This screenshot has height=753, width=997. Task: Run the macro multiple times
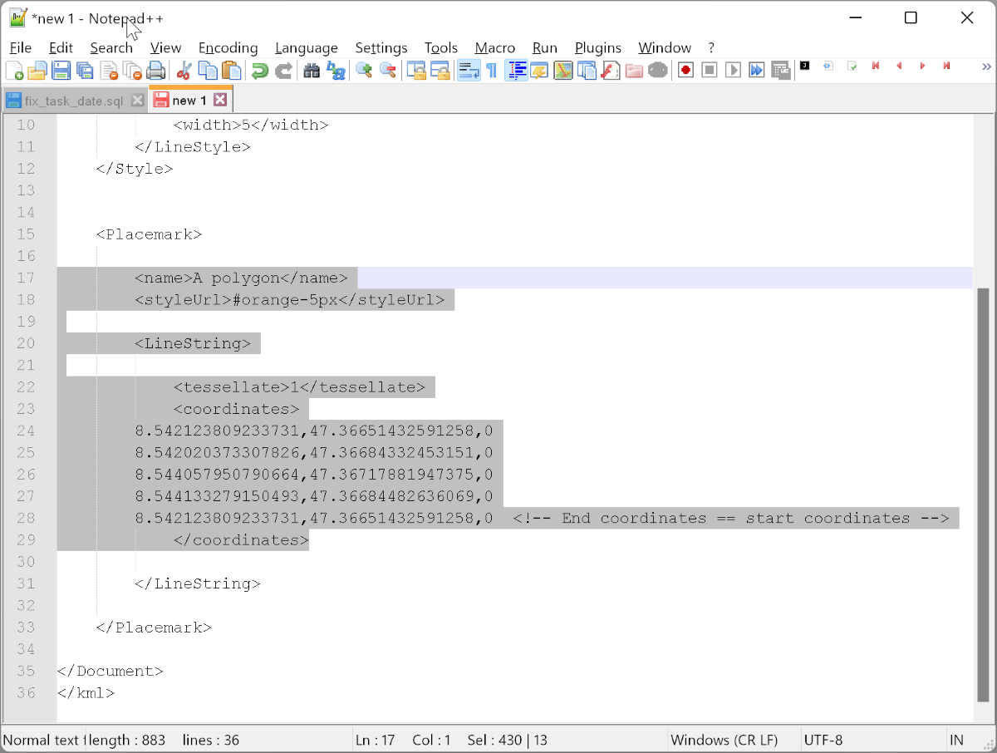(x=756, y=71)
